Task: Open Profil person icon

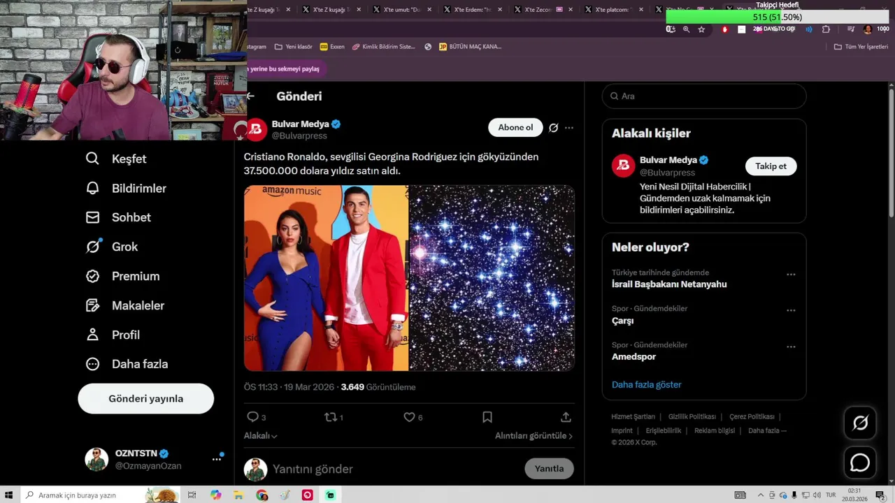Action: tap(92, 335)
